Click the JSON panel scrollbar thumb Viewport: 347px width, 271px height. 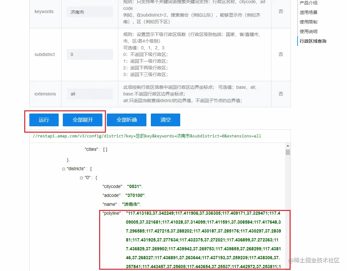pos(288,152)
